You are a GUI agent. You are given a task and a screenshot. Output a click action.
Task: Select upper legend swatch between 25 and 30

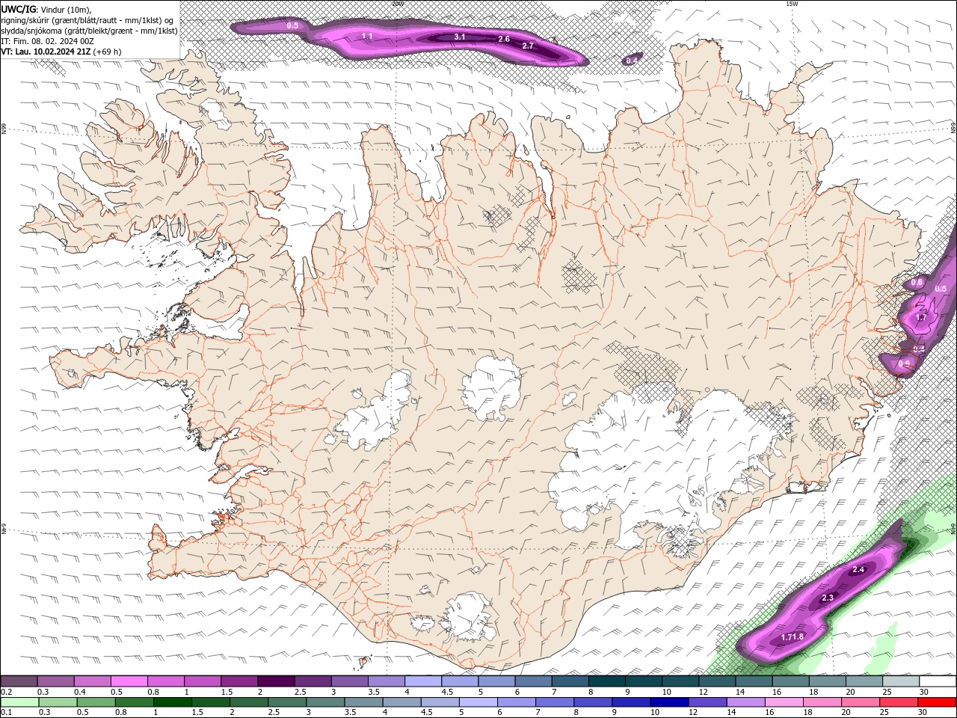click(901, 681)
